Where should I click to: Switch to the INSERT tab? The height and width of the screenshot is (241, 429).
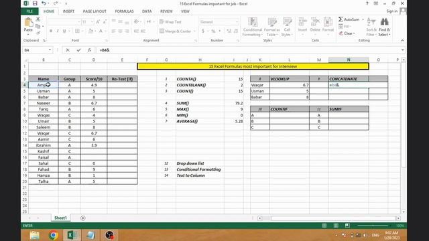click(68, 11)
